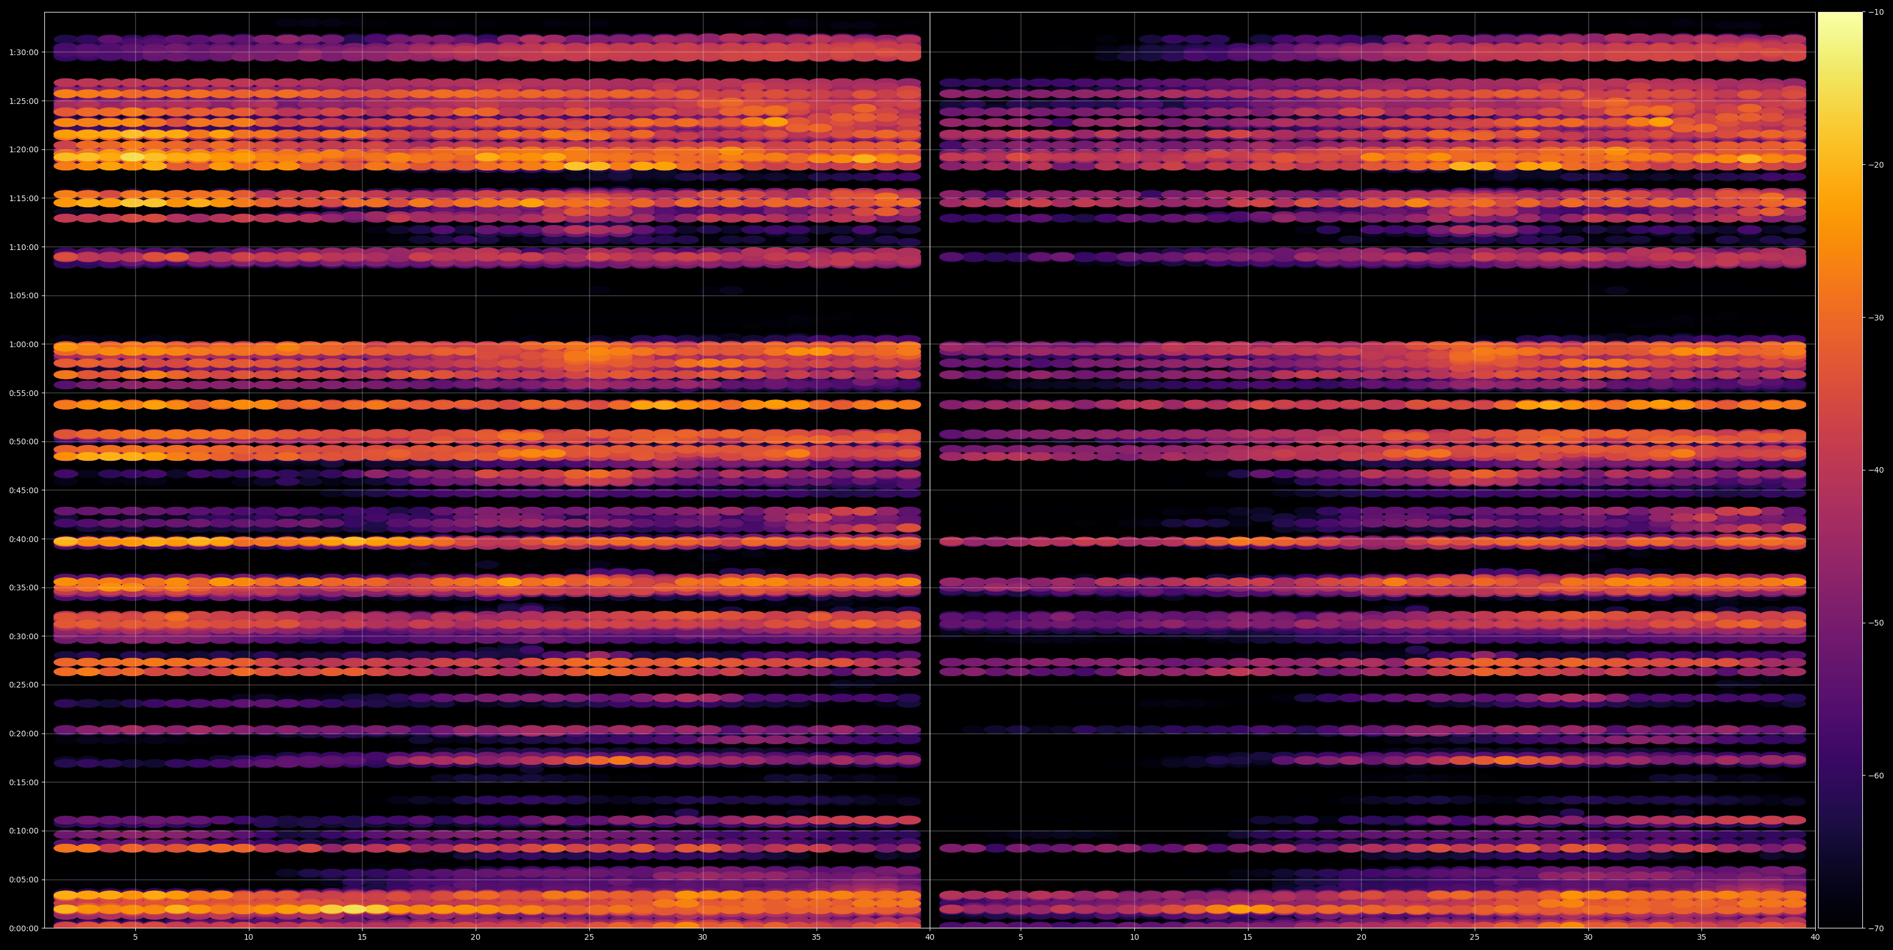Select x-axis label 40 between the two plots
Screen dimensions: 1893x950
point(930,938)
